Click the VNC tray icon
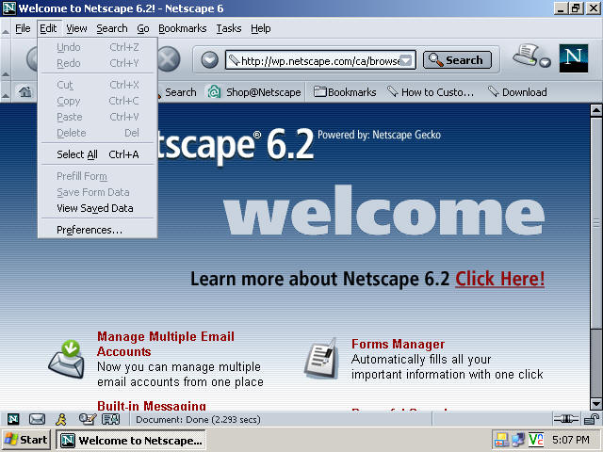Screen dimensions: 603x452 click(x=536, y=440)
